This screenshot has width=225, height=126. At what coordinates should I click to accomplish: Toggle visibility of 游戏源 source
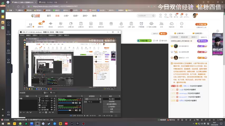point(51,108)
